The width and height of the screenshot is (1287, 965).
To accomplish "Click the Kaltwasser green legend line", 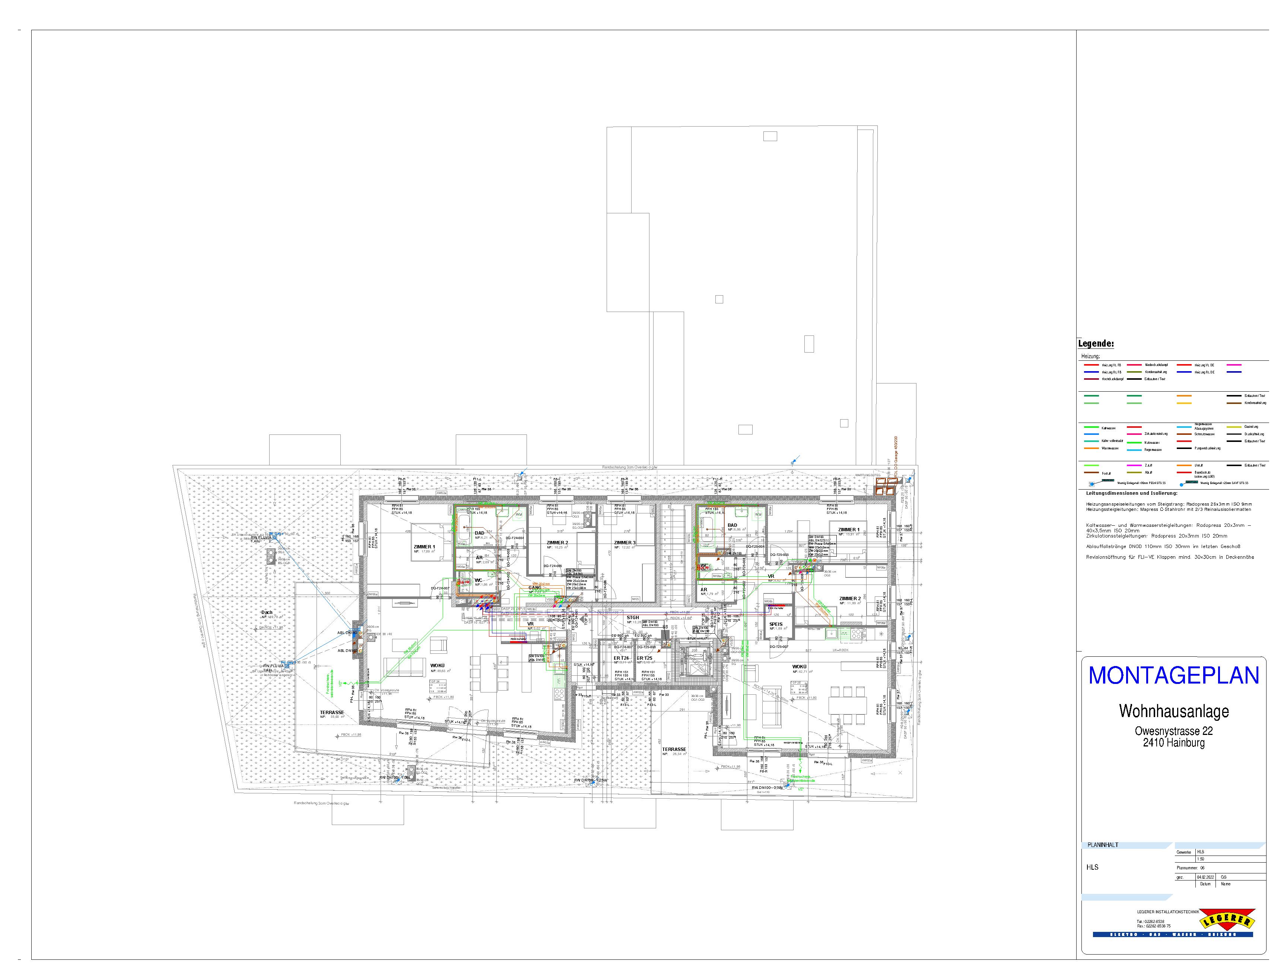I will point(1091,427).
